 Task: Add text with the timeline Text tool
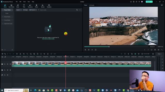pyautogui.click(x=27, y=54)
